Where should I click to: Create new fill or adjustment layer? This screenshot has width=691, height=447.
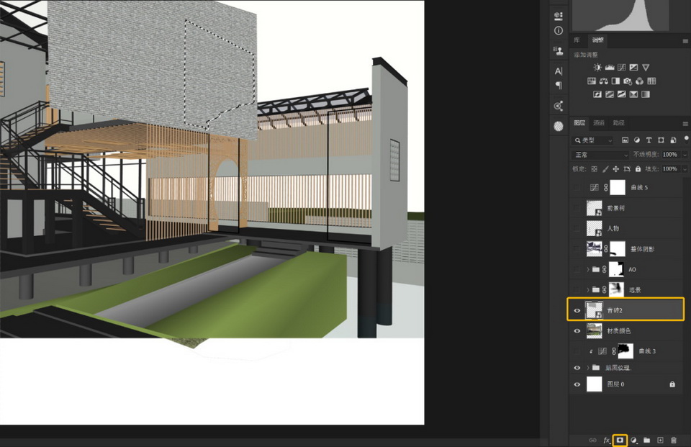point(633,440)
